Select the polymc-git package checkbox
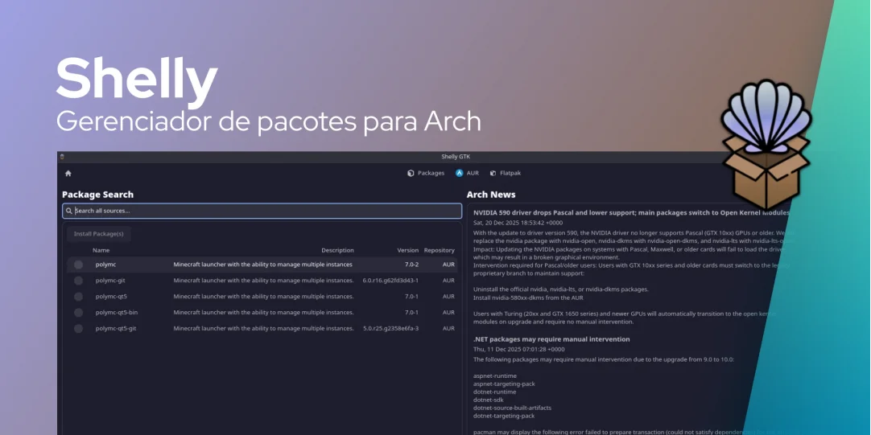 tap(78, 281)
